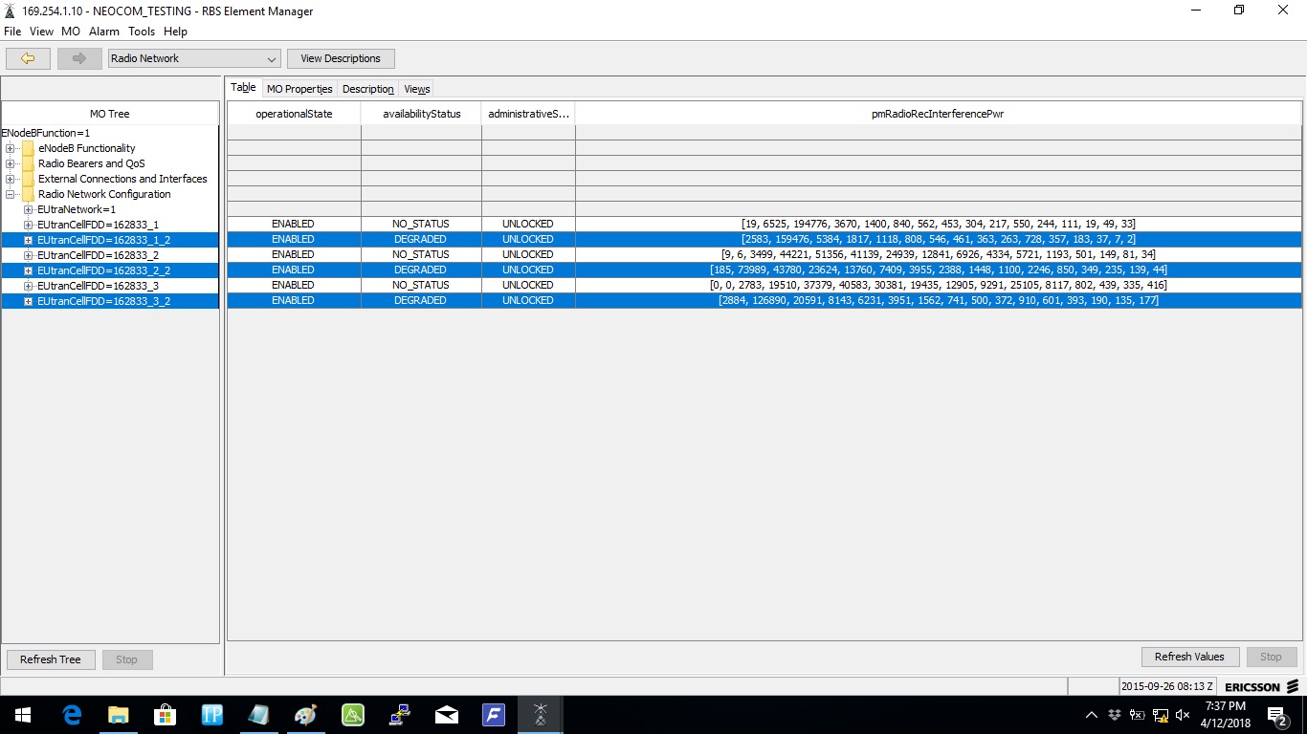Open the green triangle app in the taskbar

353,714
